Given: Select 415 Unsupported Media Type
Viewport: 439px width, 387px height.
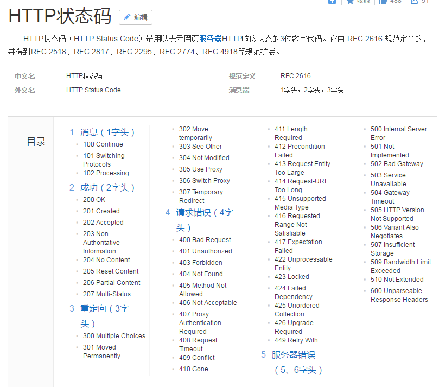Looking at the screenshot, I should (300, 203).
